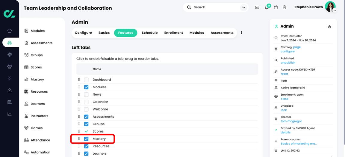Image resolution: width=345 pixels, height=157 pixels.
Task: Open Admin panel settings gear icon
Action: point(329,27)
